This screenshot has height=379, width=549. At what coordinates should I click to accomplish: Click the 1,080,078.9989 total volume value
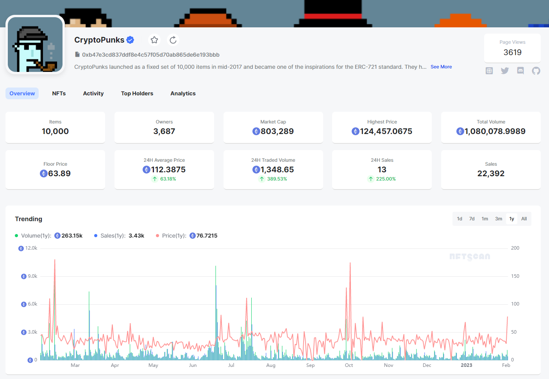pos(495,131)
